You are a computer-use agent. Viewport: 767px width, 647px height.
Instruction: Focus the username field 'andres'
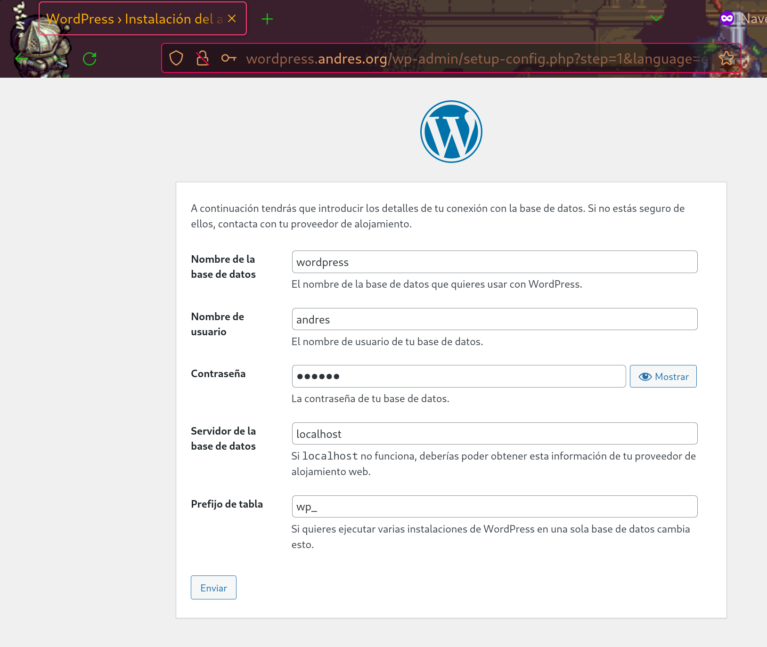495,319
